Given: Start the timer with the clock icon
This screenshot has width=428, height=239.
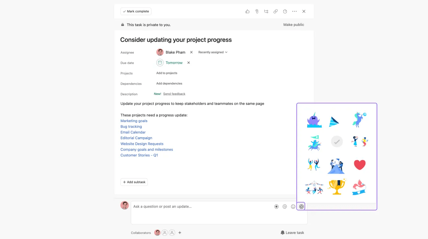Looking at the screenshot, I should pyautogui.click(x=285, y=11).
